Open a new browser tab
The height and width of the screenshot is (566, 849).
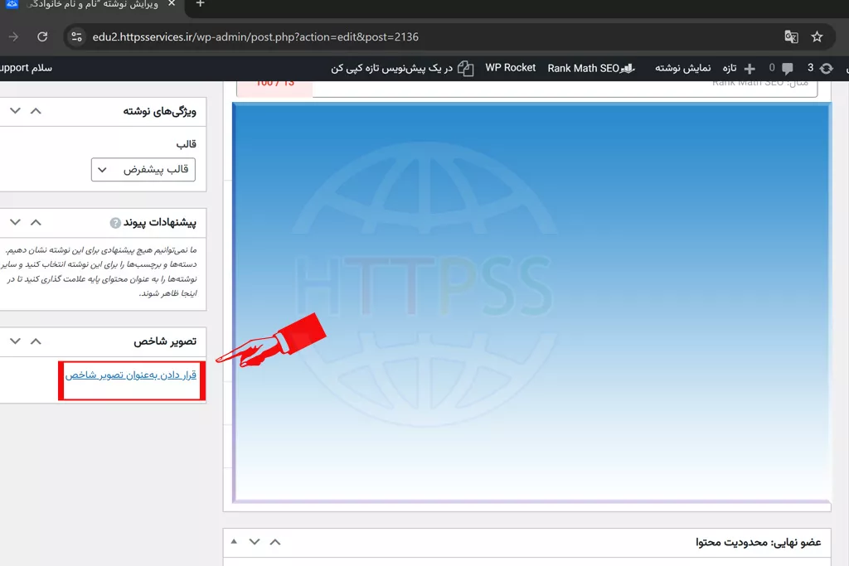click(x=200, y=4)
